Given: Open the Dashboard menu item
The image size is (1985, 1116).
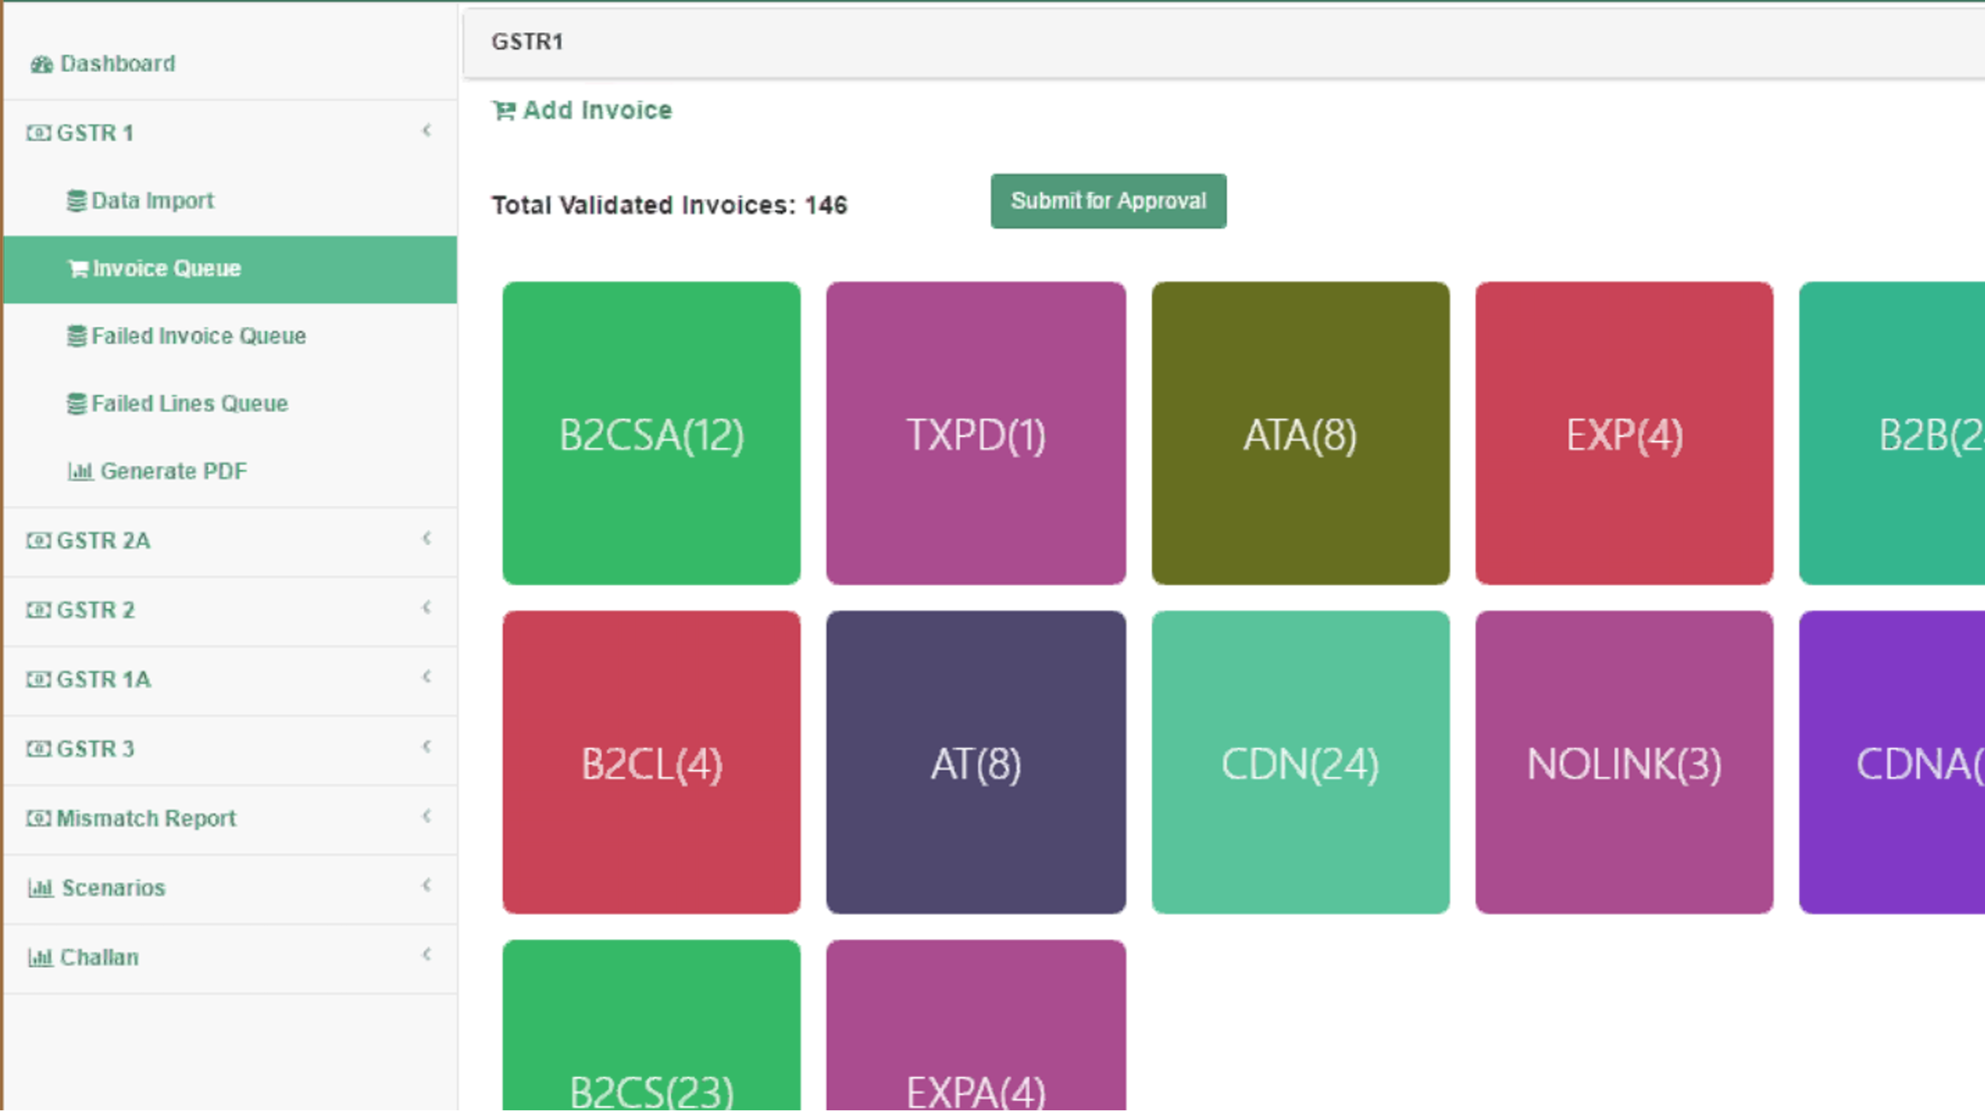Looking at the screenshot, I should tap(231, 64).
